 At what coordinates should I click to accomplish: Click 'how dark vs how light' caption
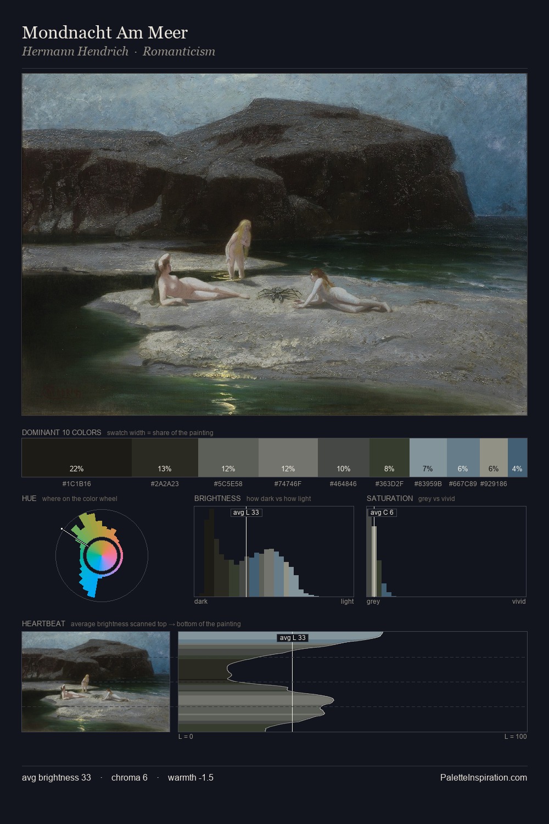(279, 499)
